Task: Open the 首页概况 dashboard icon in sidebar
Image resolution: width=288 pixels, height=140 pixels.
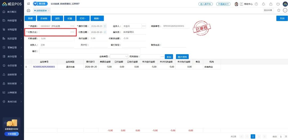Action: (x=4, y=12)
